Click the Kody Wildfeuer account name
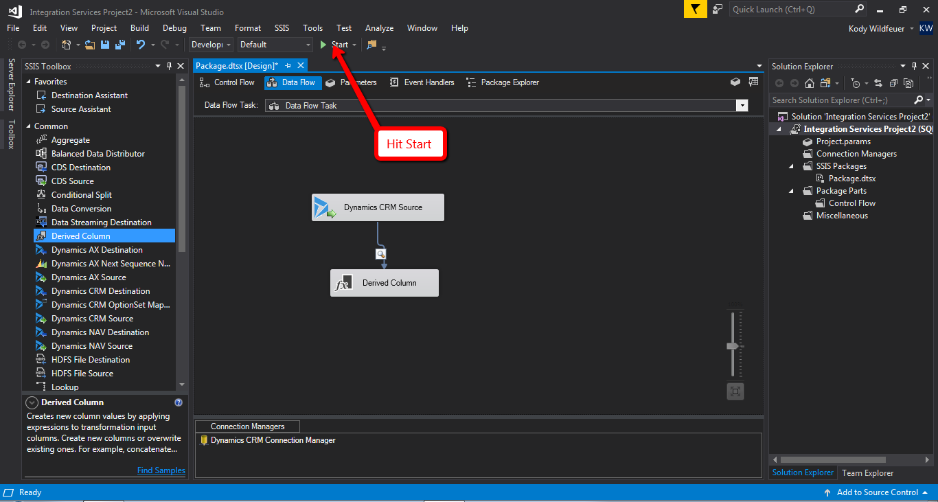Screen dimensions: 938x502 click(877, 28)
